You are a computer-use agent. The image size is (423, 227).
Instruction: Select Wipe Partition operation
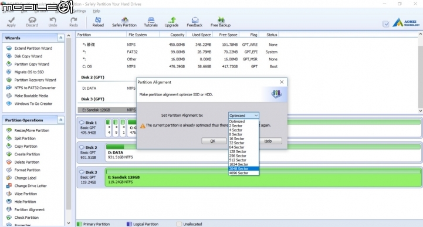click(26, 194)
